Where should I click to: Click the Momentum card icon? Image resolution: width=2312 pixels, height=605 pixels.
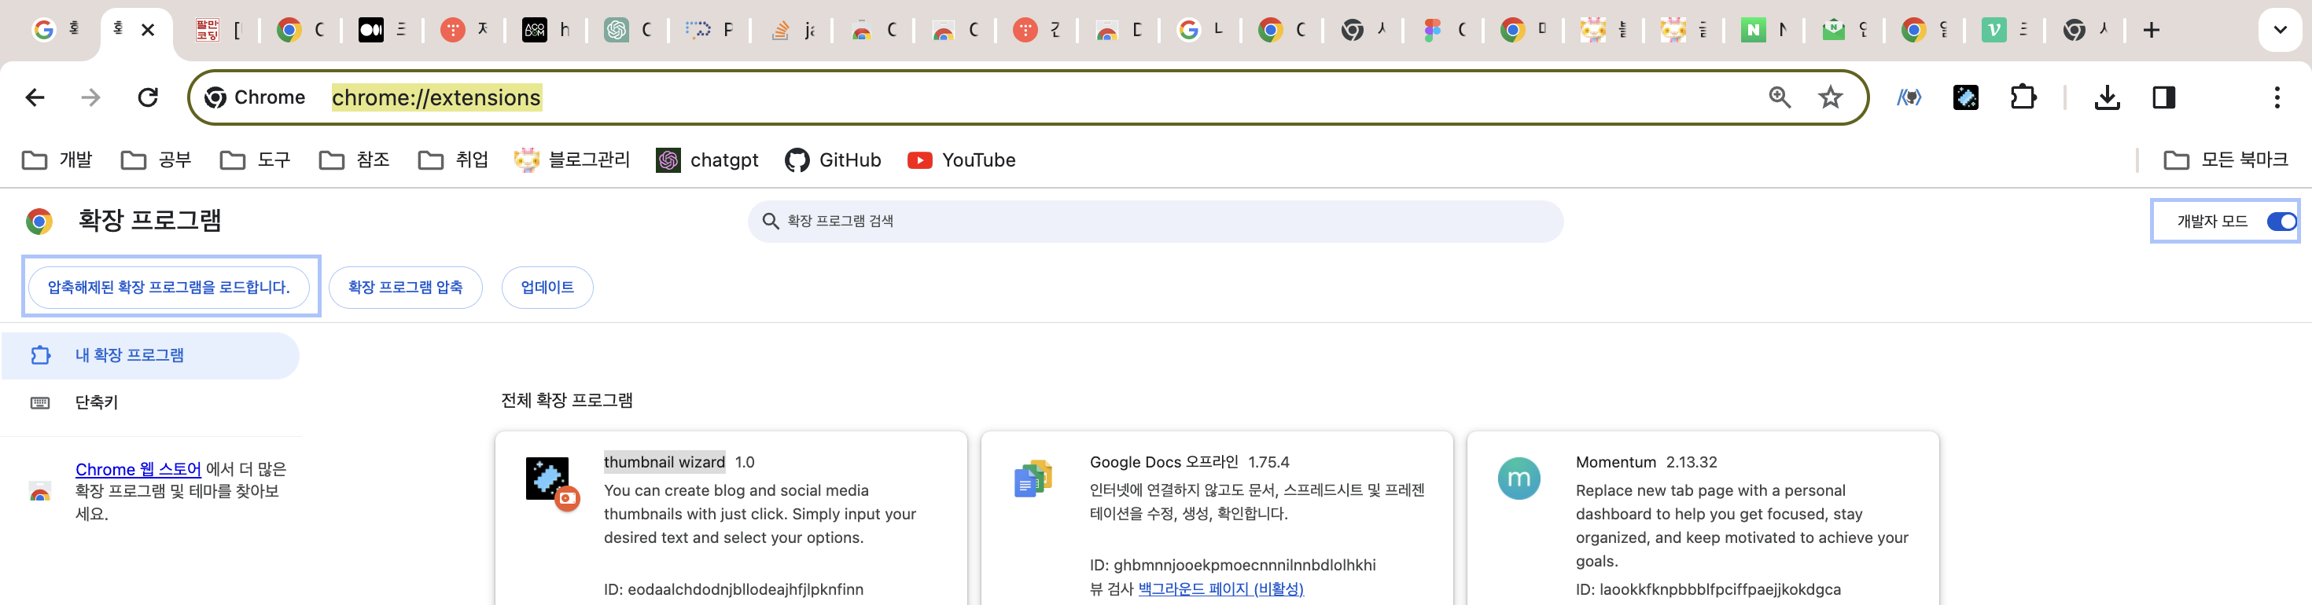coord(1519,478)
